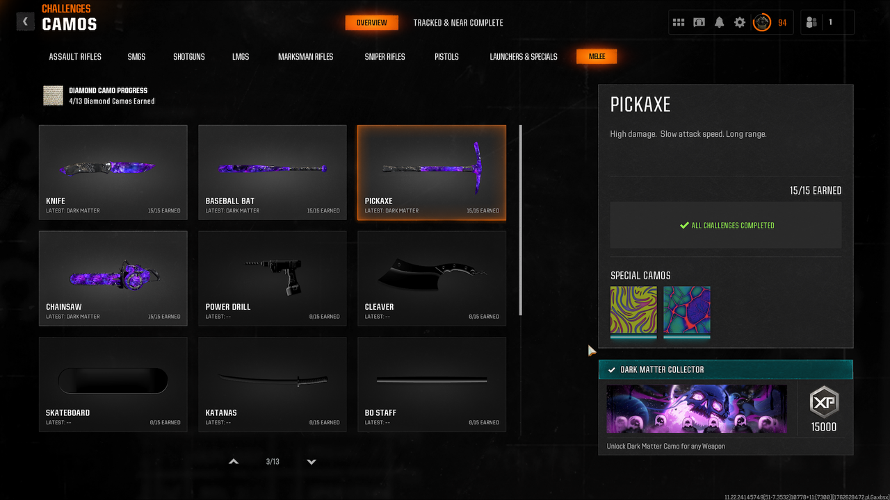Go to next page with down chevron
The width and height of the screenshot is (890, 500).
pyautogui.click(x=311, y=462)
